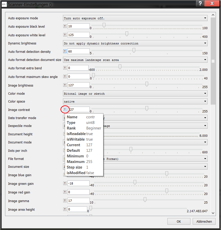
Task: Click info icon for Image gamma
Action: point(65,201)
